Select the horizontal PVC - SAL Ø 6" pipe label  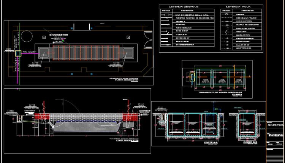pos(29,52)
